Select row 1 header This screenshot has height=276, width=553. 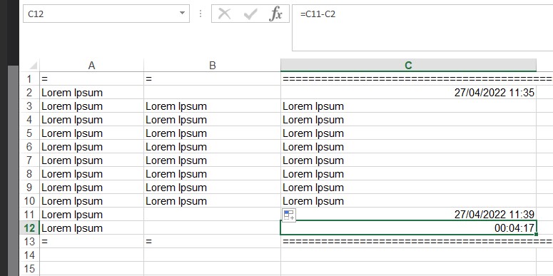(x=29, y=79)
